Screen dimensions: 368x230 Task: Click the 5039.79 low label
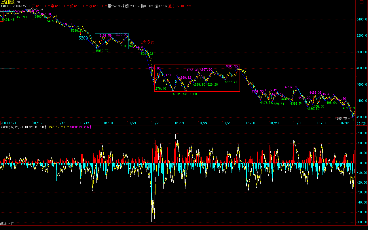coord(102,51)
